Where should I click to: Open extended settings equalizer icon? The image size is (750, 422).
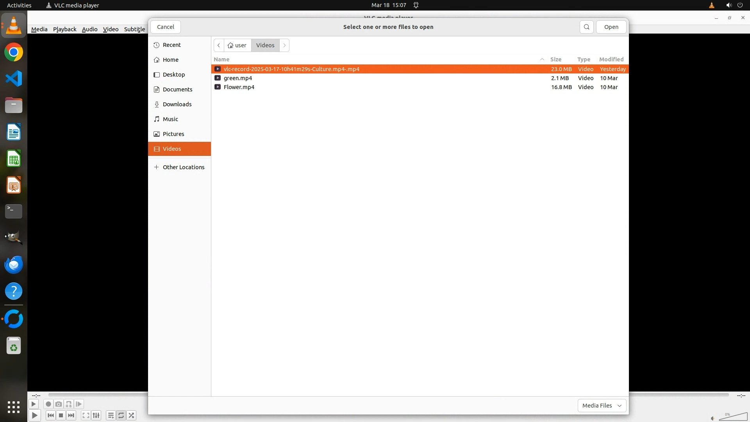coord(96,415)
